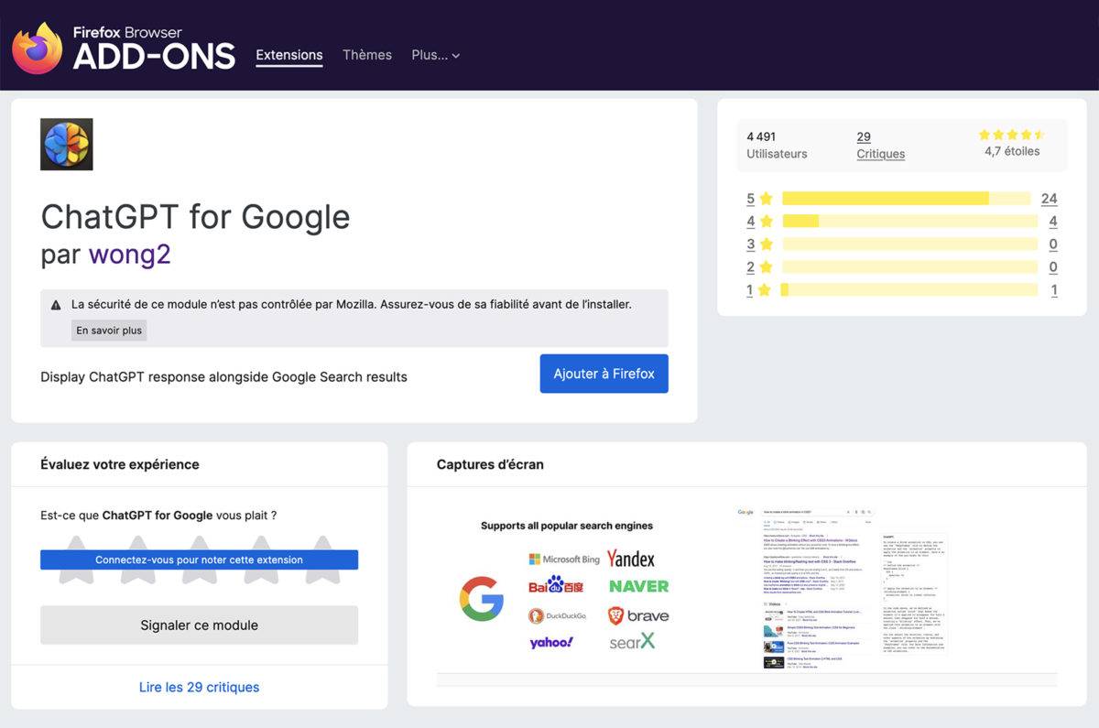Screen dimensions: 1099x728
Task: Click the first rating star outline
Action: coord(76,560)
